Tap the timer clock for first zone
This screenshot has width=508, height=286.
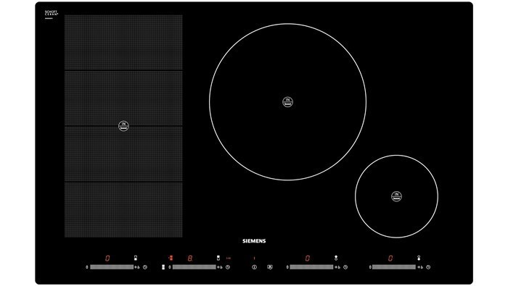145,267
